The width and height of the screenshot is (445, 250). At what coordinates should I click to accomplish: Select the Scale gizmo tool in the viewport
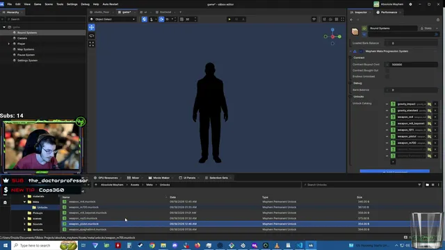(91, 44)
